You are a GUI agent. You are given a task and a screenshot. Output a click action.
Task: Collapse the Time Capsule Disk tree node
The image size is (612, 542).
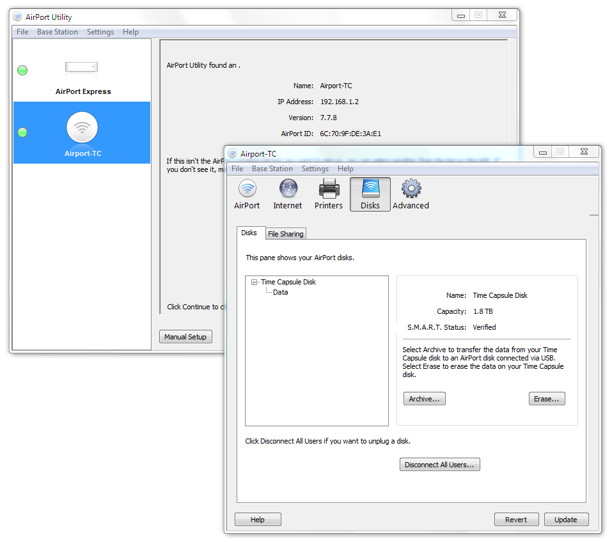254,282
